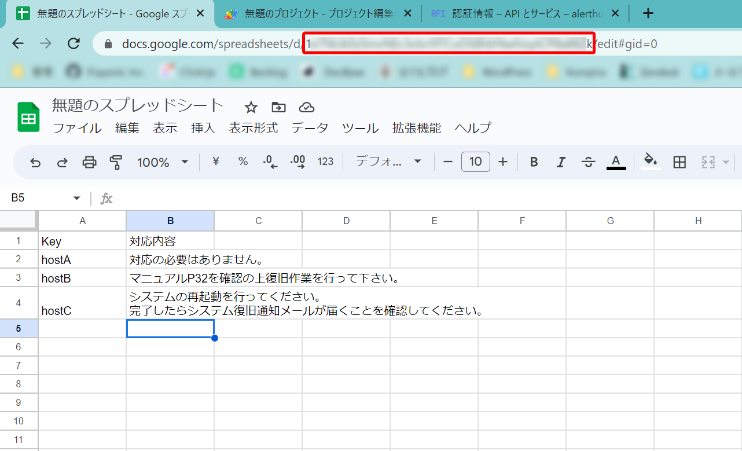
Task: Increase the font size
Action: 503,162
